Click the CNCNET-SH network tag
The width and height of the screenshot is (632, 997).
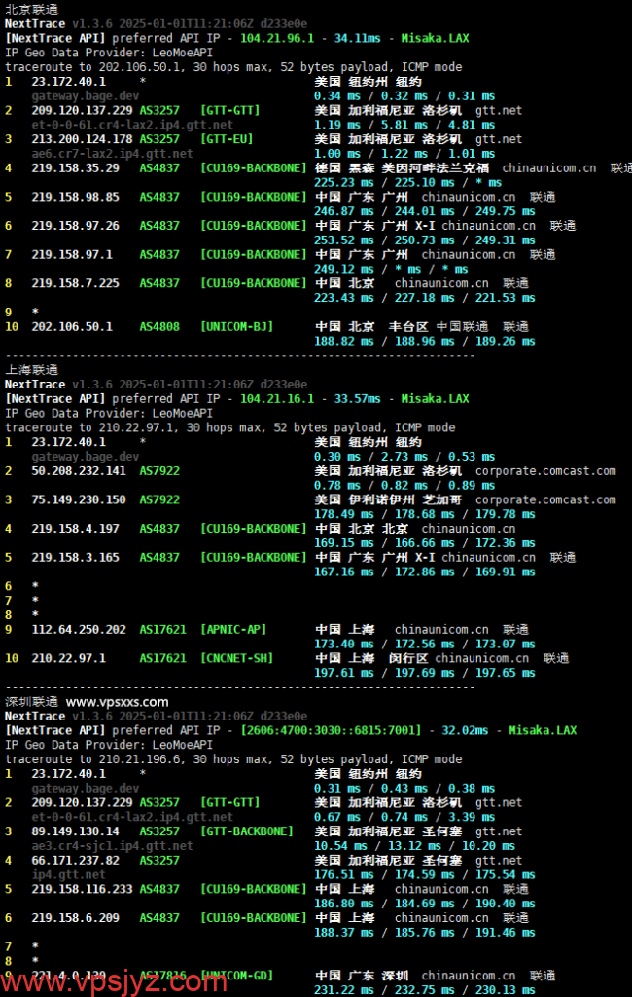coord(236,658)
